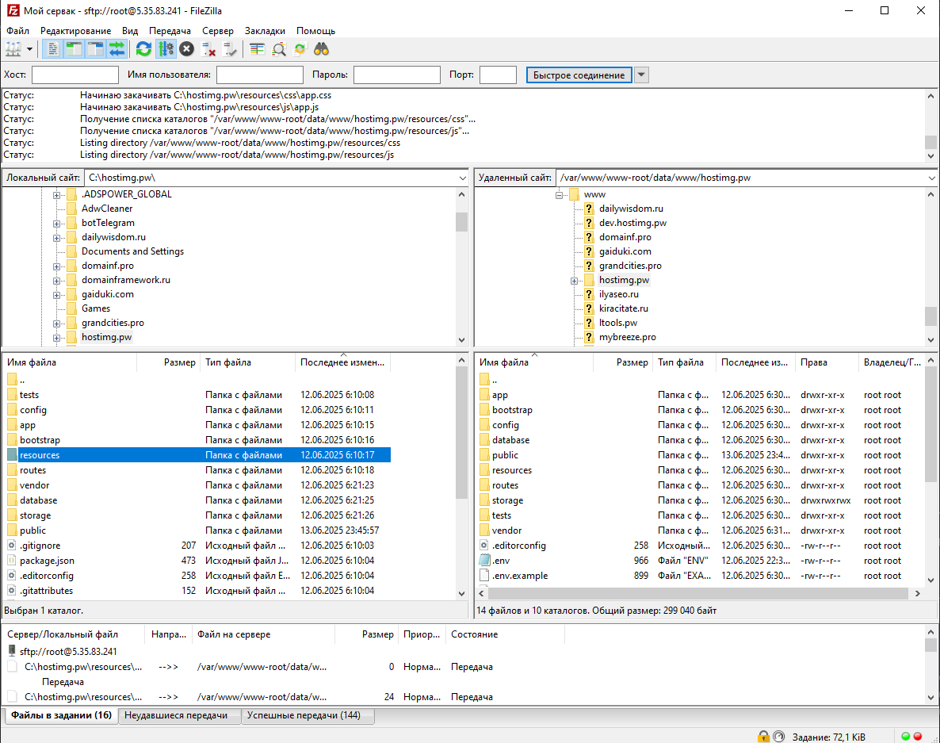Open Site Manager dropdown arrow

point(29,49)
